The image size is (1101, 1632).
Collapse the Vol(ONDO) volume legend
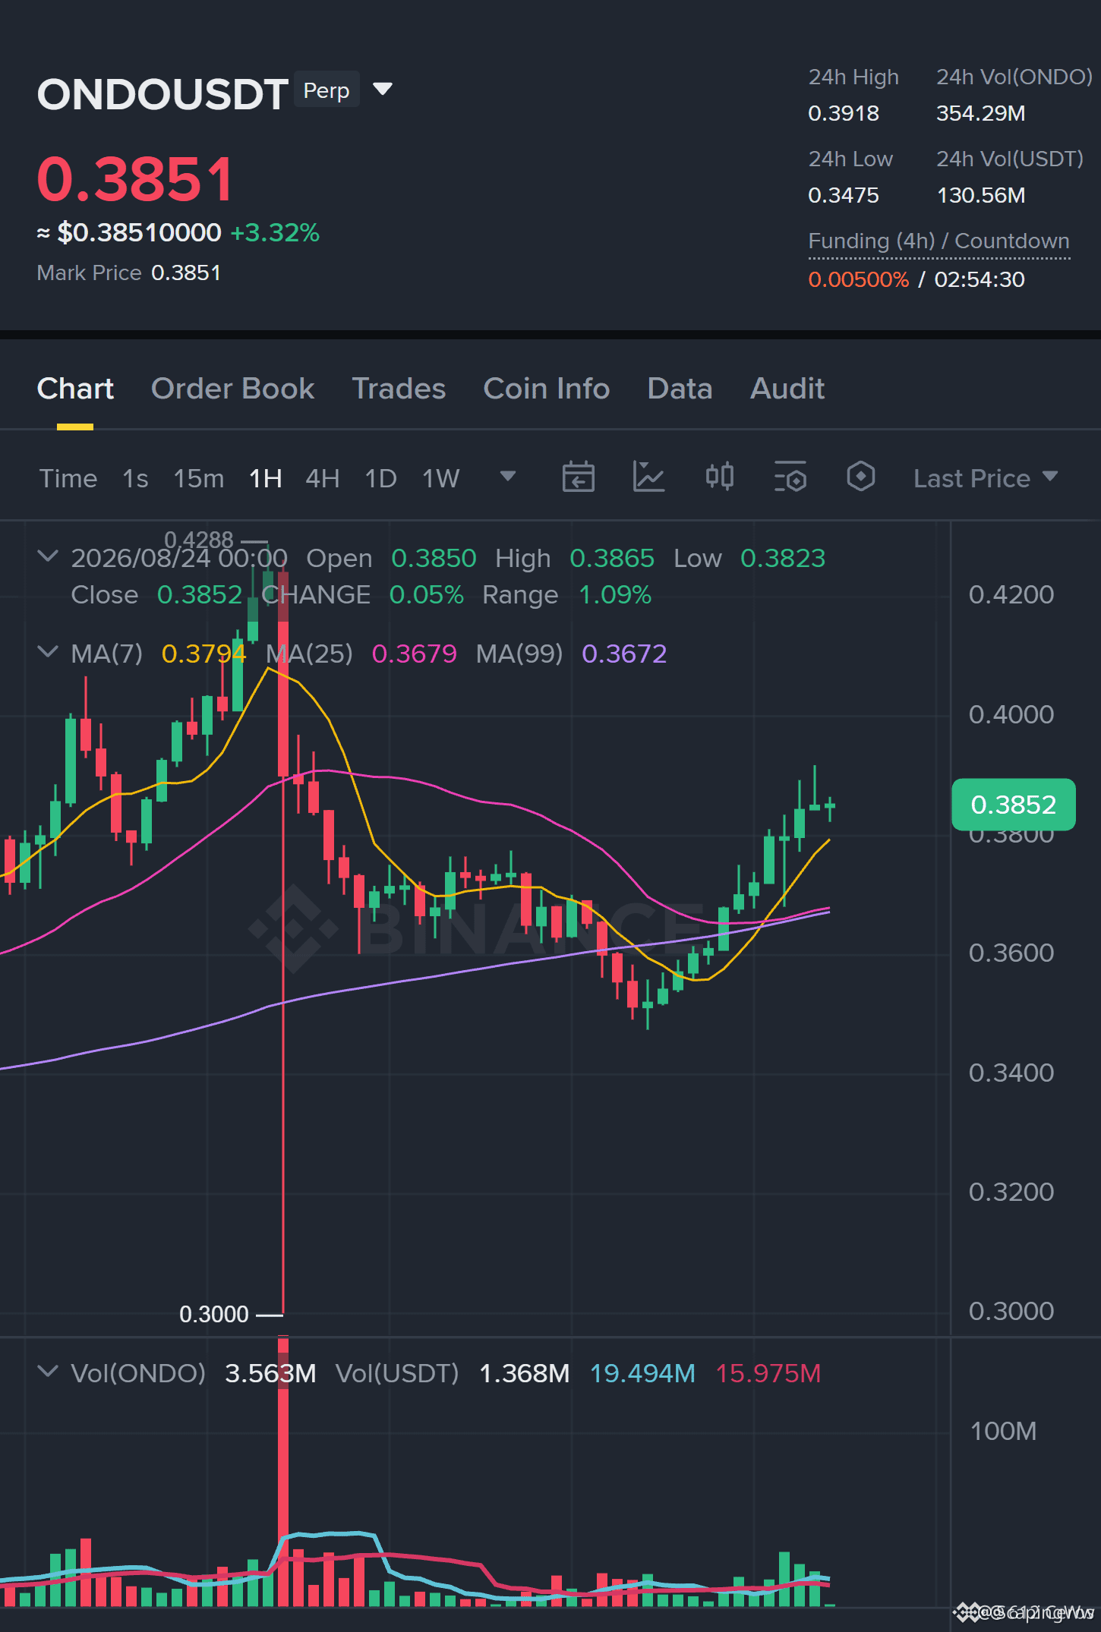click(x=47, y=1372)
